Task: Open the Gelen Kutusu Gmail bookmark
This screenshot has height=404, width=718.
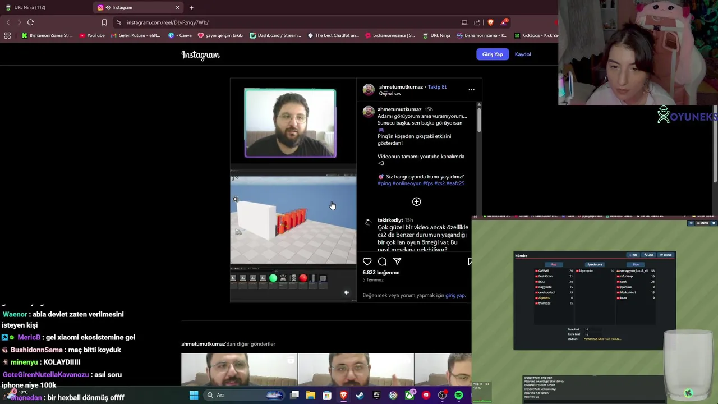Action: [135, 35]
